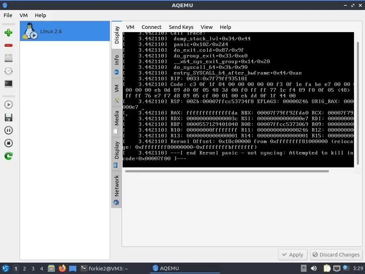Click the blue show desktop icon
The image size is (365, 274).
pyautogui.click(x=73, y=268)
